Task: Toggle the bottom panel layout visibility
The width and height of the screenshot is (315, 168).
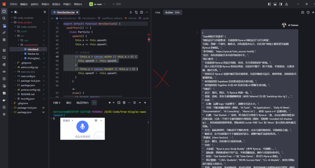Action: coord(275,4)
